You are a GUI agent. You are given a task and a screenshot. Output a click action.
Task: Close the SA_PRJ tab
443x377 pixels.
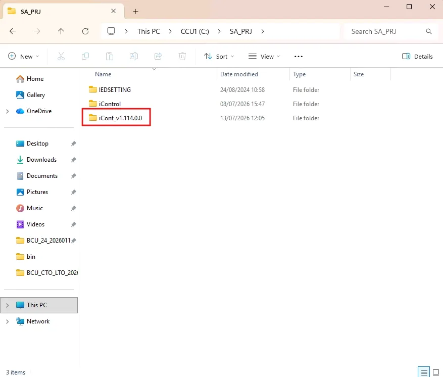tap(113, 11)
